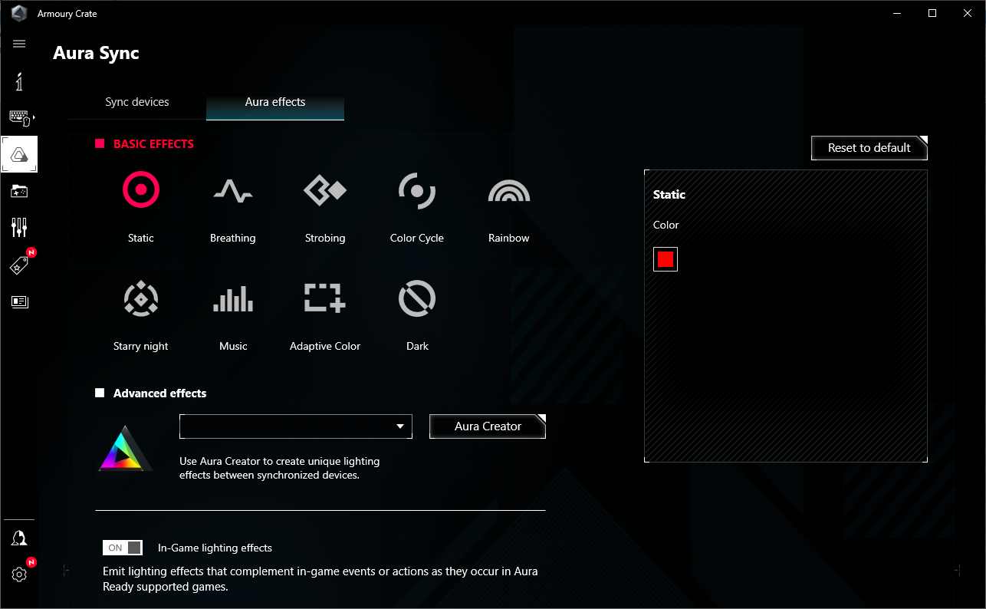Click the Reset to default button

pyautogui.click(x=869, y=148)
